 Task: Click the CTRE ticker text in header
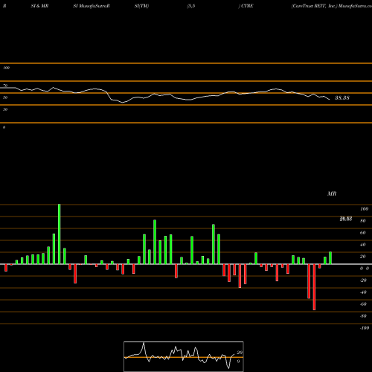[x=247, y=6]
